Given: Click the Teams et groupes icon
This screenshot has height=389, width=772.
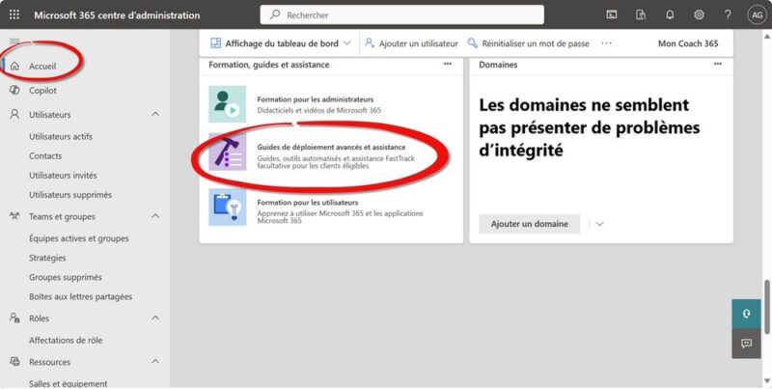Looking at the screenshot, I should tap(14, 216).
